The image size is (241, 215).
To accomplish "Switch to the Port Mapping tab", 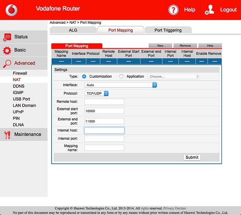I will point(120,30).
